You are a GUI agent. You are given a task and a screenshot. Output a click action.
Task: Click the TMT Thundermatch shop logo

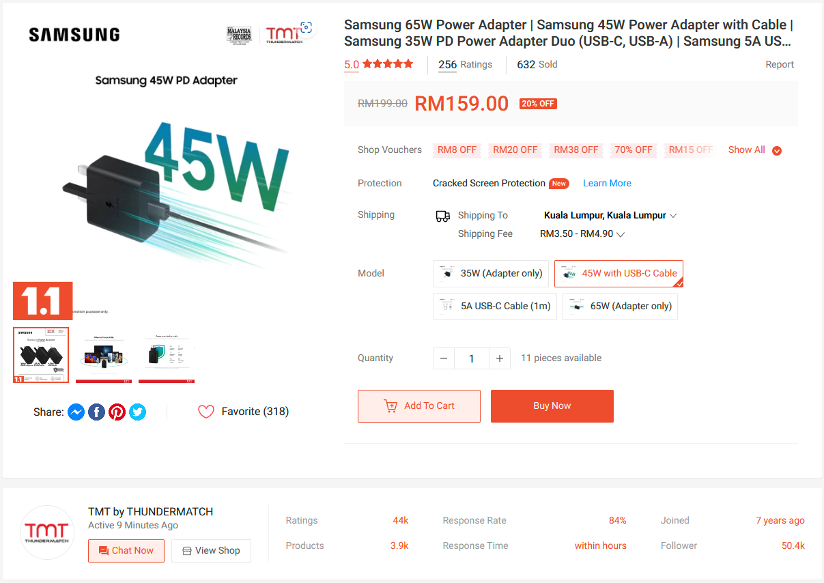click(x=46, y=532)
